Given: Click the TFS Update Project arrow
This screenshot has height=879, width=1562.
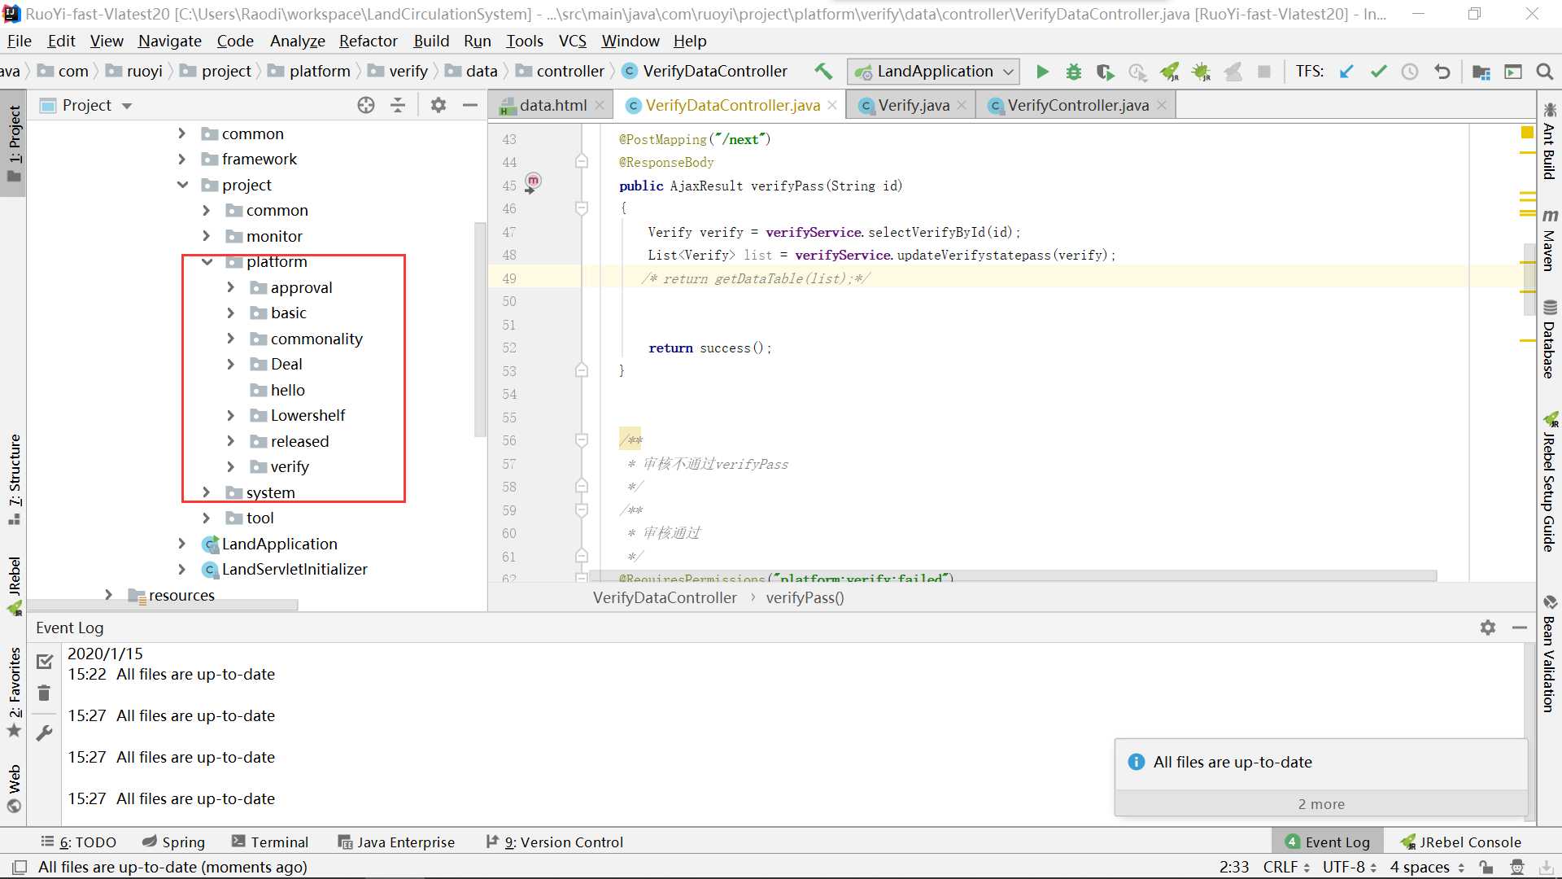Looking at the screenshot, I should click(1346, 72).
